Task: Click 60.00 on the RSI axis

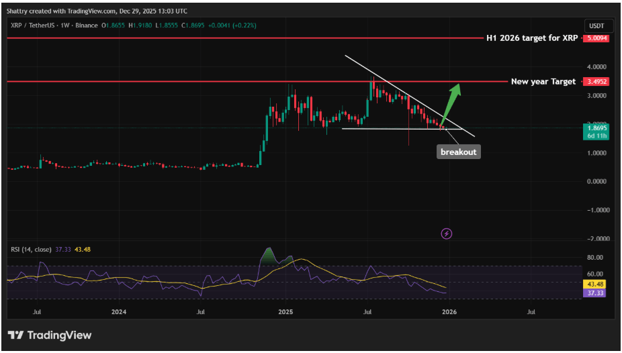Action: coord(595,274)
